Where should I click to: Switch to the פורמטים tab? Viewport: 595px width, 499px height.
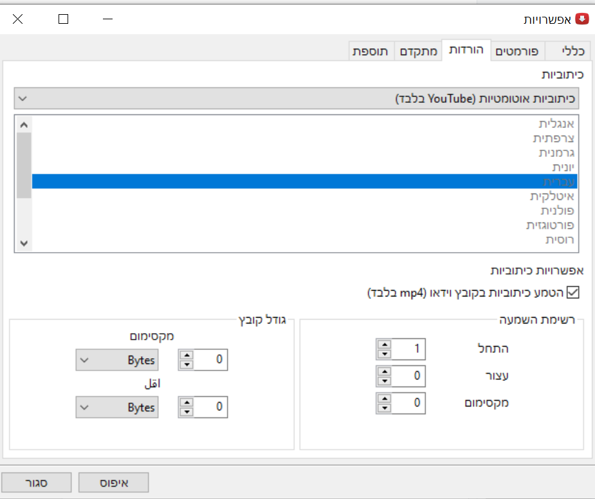click(518, 51)
